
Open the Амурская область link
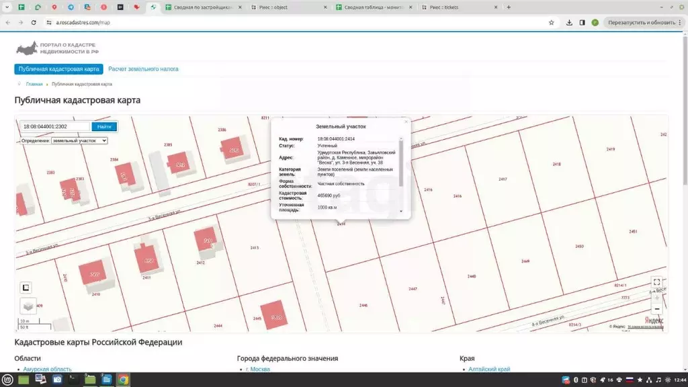pyautogui.click(x=47, y=370)
